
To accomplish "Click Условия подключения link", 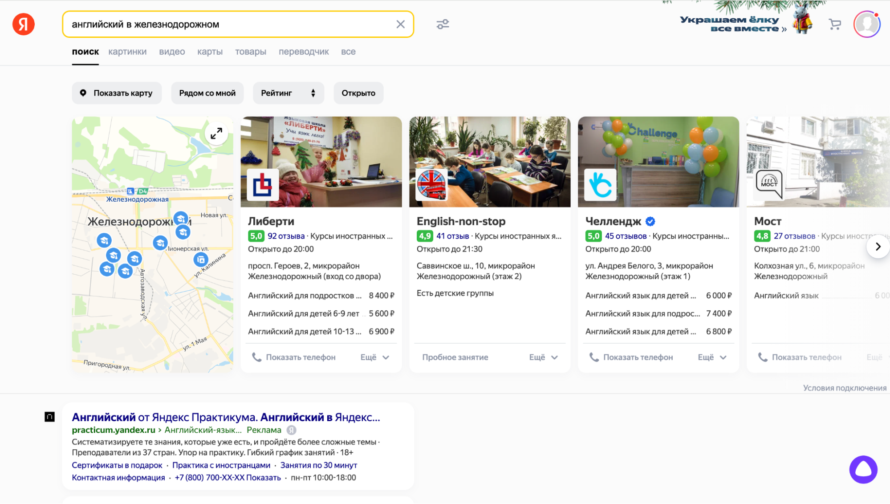I will pyautogui.click(x=845, y=388).
